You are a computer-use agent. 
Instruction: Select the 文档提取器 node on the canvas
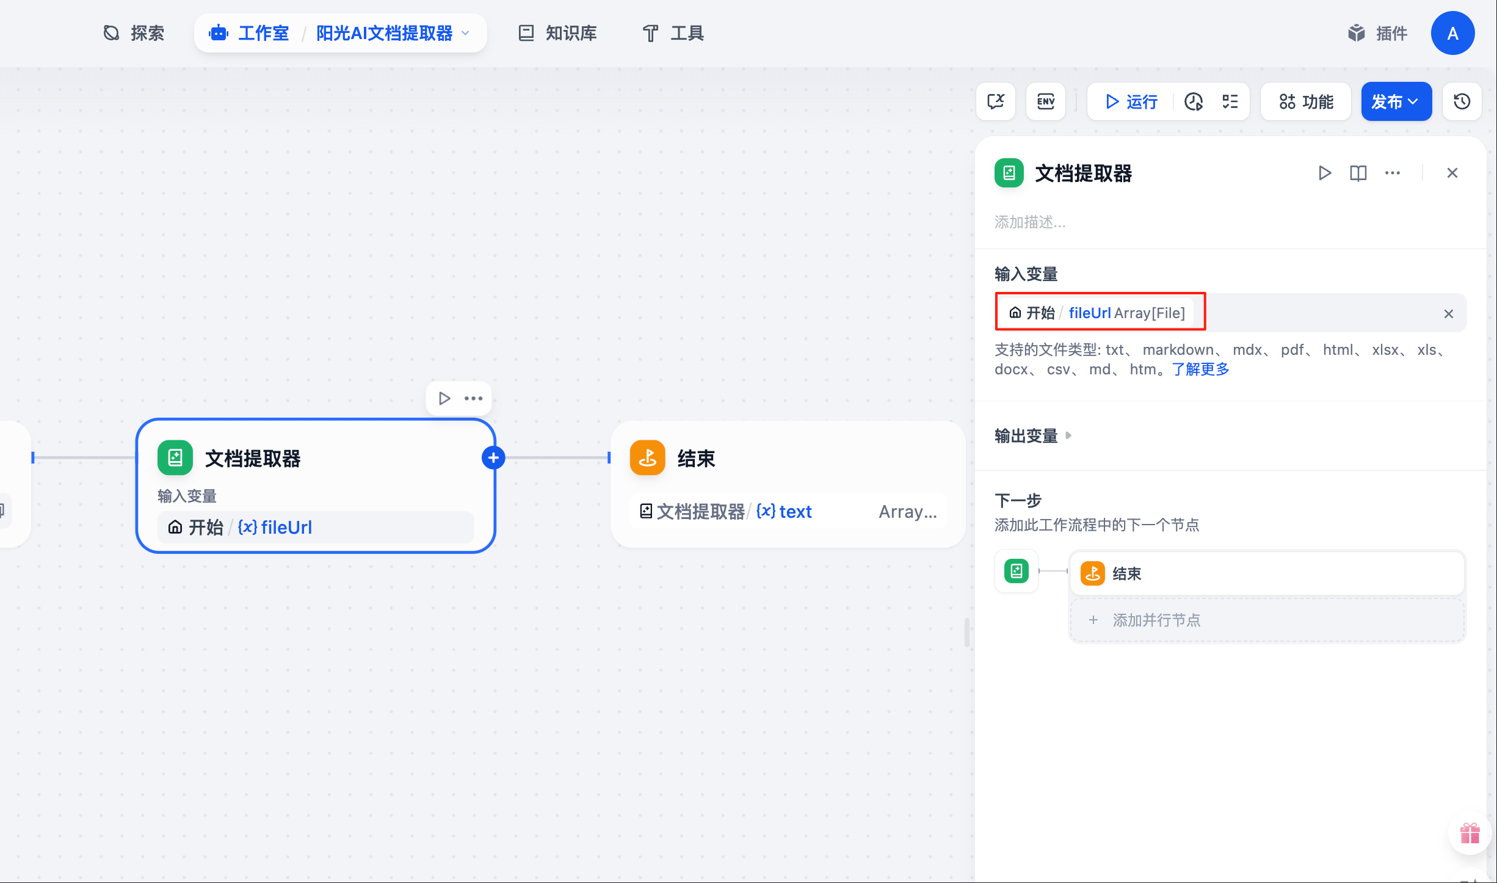tap(316, 486)
